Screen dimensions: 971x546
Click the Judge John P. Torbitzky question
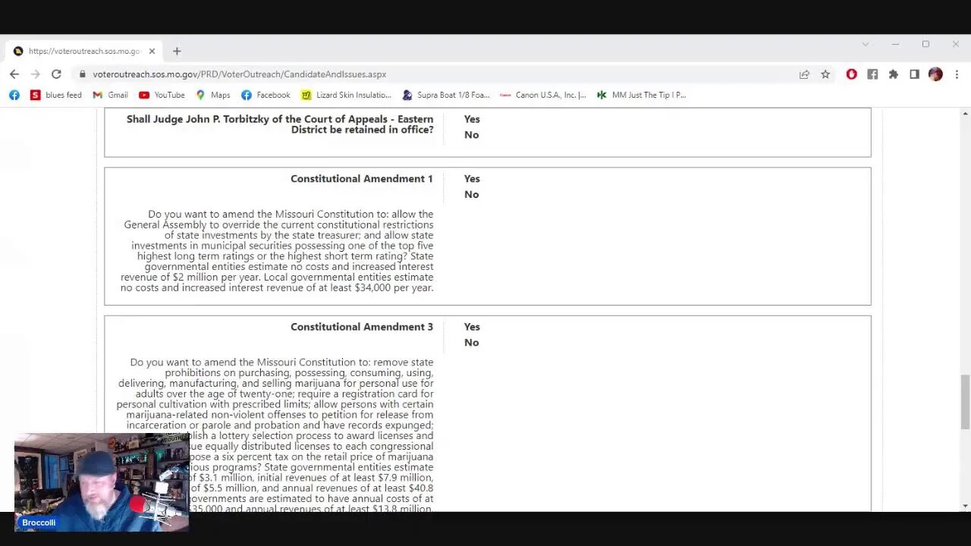click(280, 124)
